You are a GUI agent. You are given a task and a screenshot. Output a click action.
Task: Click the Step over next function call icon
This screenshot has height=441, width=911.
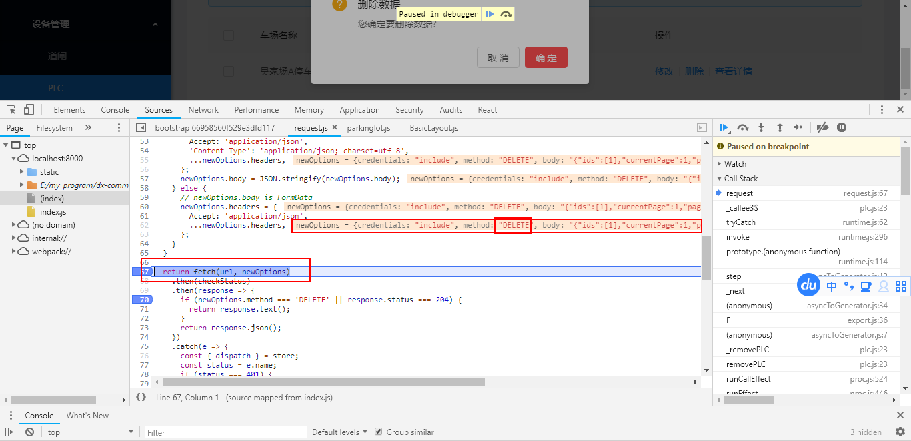tap(743, 127)
